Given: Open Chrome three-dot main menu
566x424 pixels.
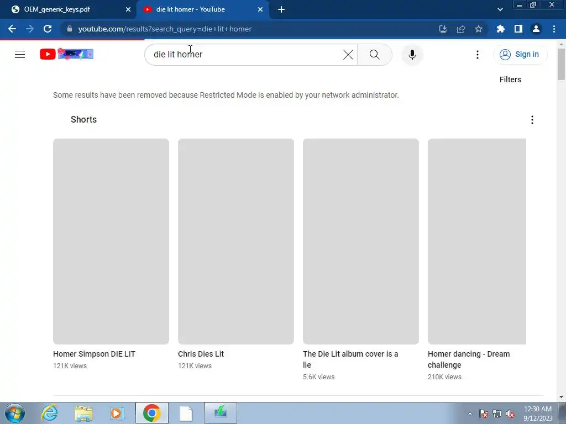Looking at the screenshot, I should pos(554,29).
